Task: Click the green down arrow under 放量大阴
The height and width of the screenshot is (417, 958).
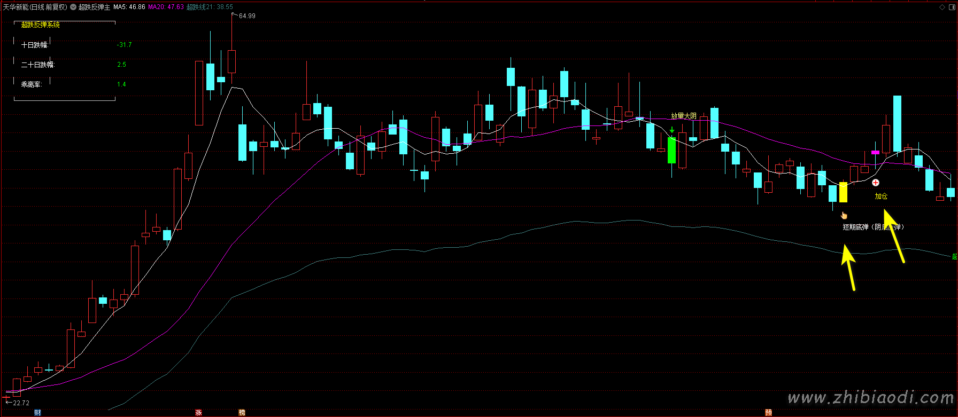Action: coord(672,130)
